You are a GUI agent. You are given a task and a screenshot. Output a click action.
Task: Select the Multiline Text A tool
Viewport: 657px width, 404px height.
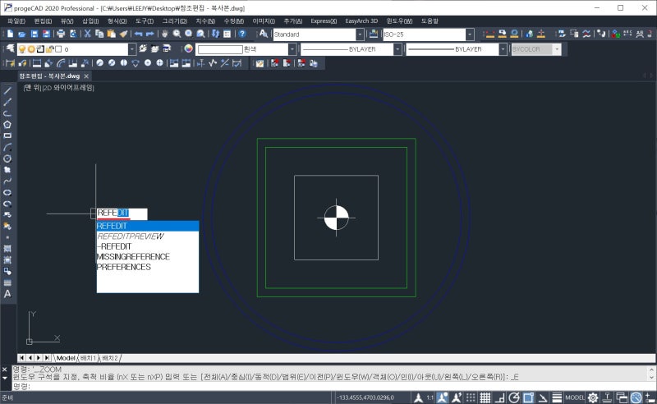point(7,294)
